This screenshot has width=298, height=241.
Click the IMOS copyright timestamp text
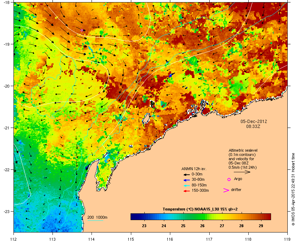click(293, 189)
